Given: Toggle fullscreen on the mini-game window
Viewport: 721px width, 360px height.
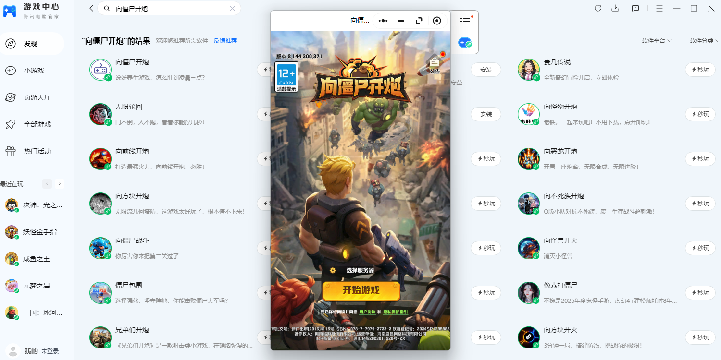Looking at the screenshot, I should coord(419,21).
